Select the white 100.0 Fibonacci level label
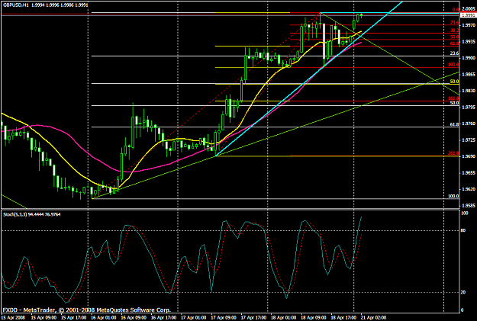The width and height of the screenshot is (477, 321). tap(453, 196)
